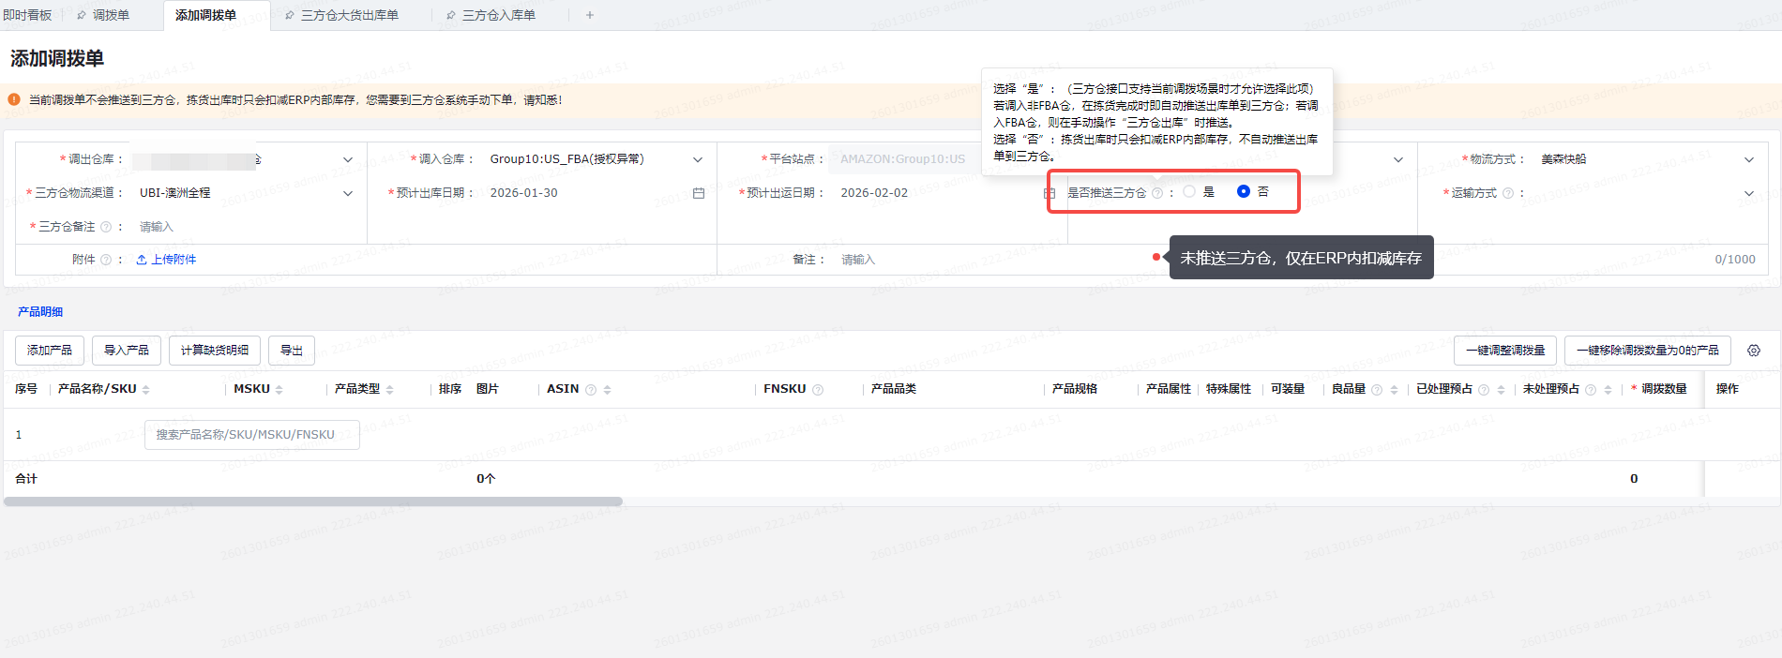The width and height of the screenshot is (1782, 658).
Task: Click the 导出 button
Action: [x=292, y=351]
